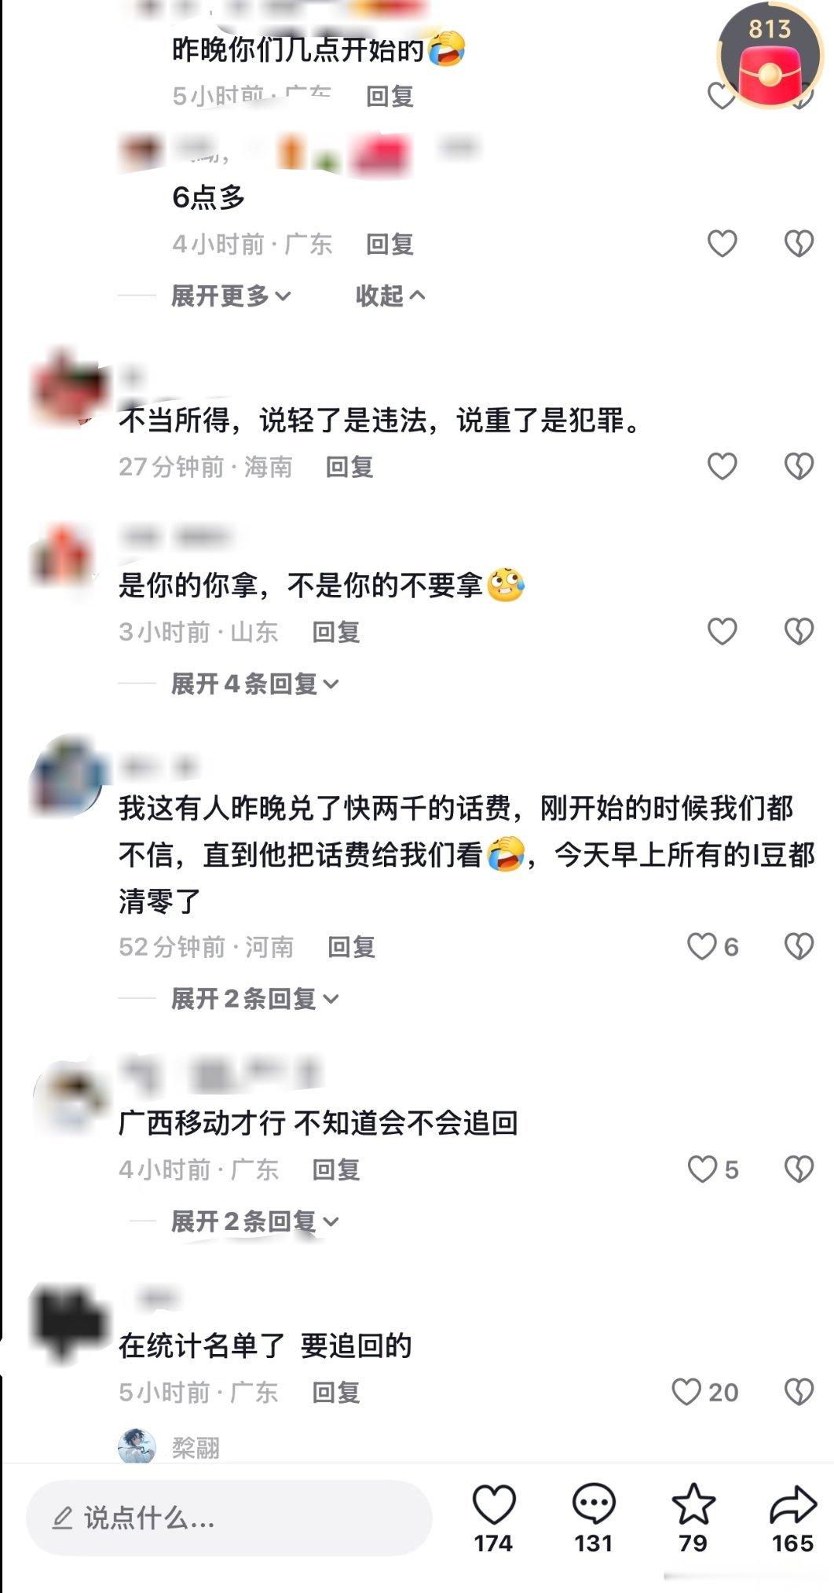Like the video with 174 likes
The width and height of the screenshot is (834, 1593).
point(493,1518)
